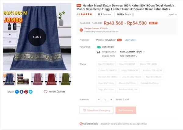
Task: Open Learn More protection link
Action: coord(130,40)
